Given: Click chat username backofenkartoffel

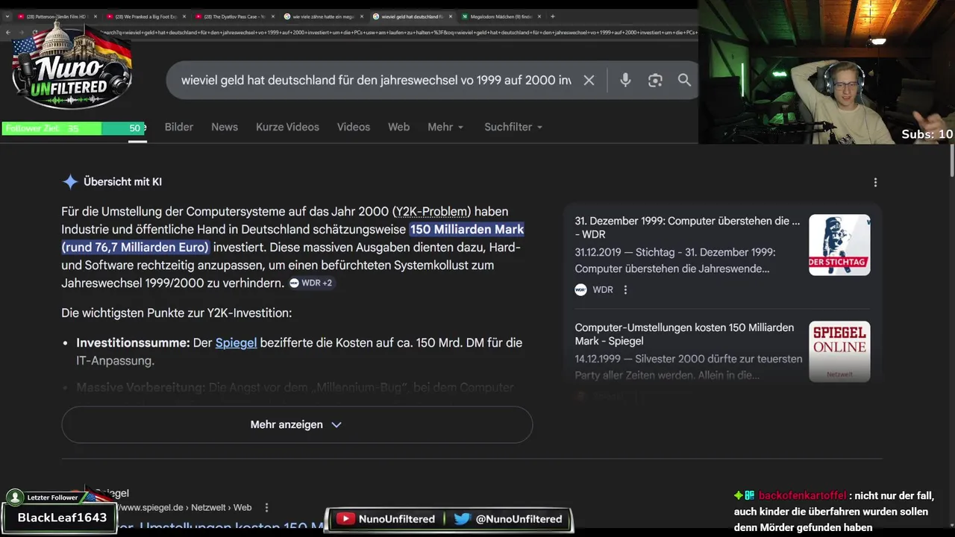Looking at the screenshot, I should pos(802,495).
